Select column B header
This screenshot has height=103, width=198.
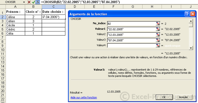pyautogui.click(x=33, y=7)
